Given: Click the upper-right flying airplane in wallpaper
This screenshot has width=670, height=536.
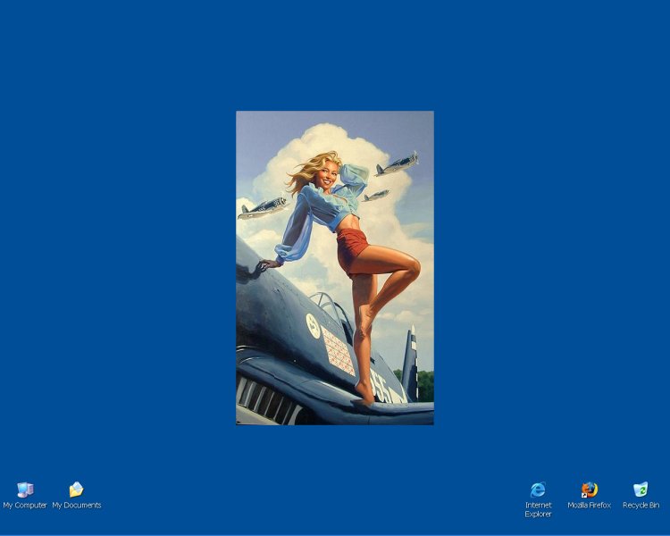Looking at the screenshot, I should point(397,164).
